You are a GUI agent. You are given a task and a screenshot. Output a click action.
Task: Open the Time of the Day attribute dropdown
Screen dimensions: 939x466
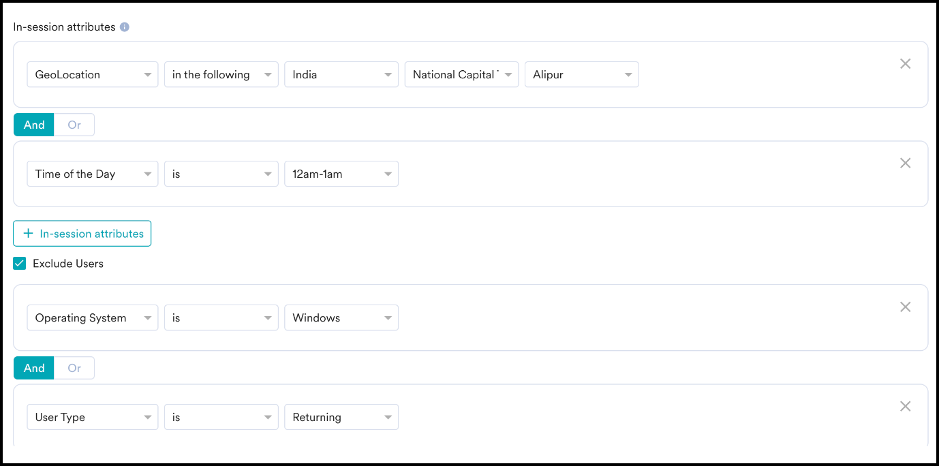point(93,174)
